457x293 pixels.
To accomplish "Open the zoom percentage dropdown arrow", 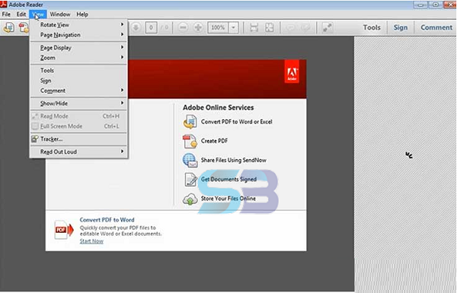I will click(234, 27).
